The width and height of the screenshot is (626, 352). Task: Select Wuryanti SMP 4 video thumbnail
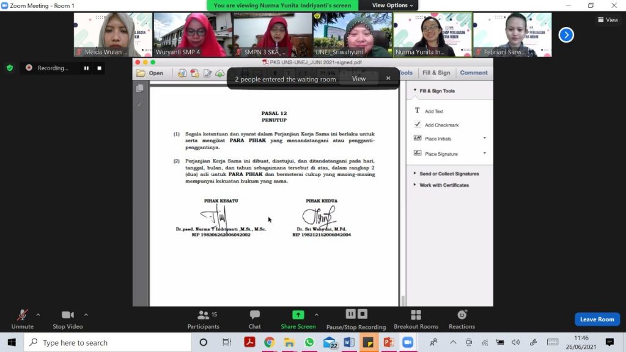193,35
